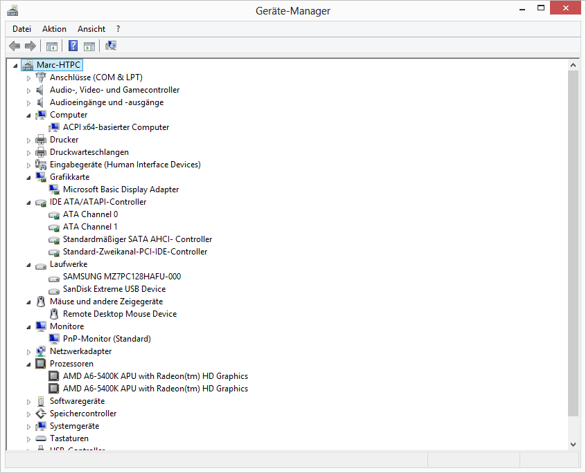This screenshot has height=473, width=586.
Task: Click the Eingabegeräte (Human Interface Devices) icon
Action: click(x=41, y=165)
